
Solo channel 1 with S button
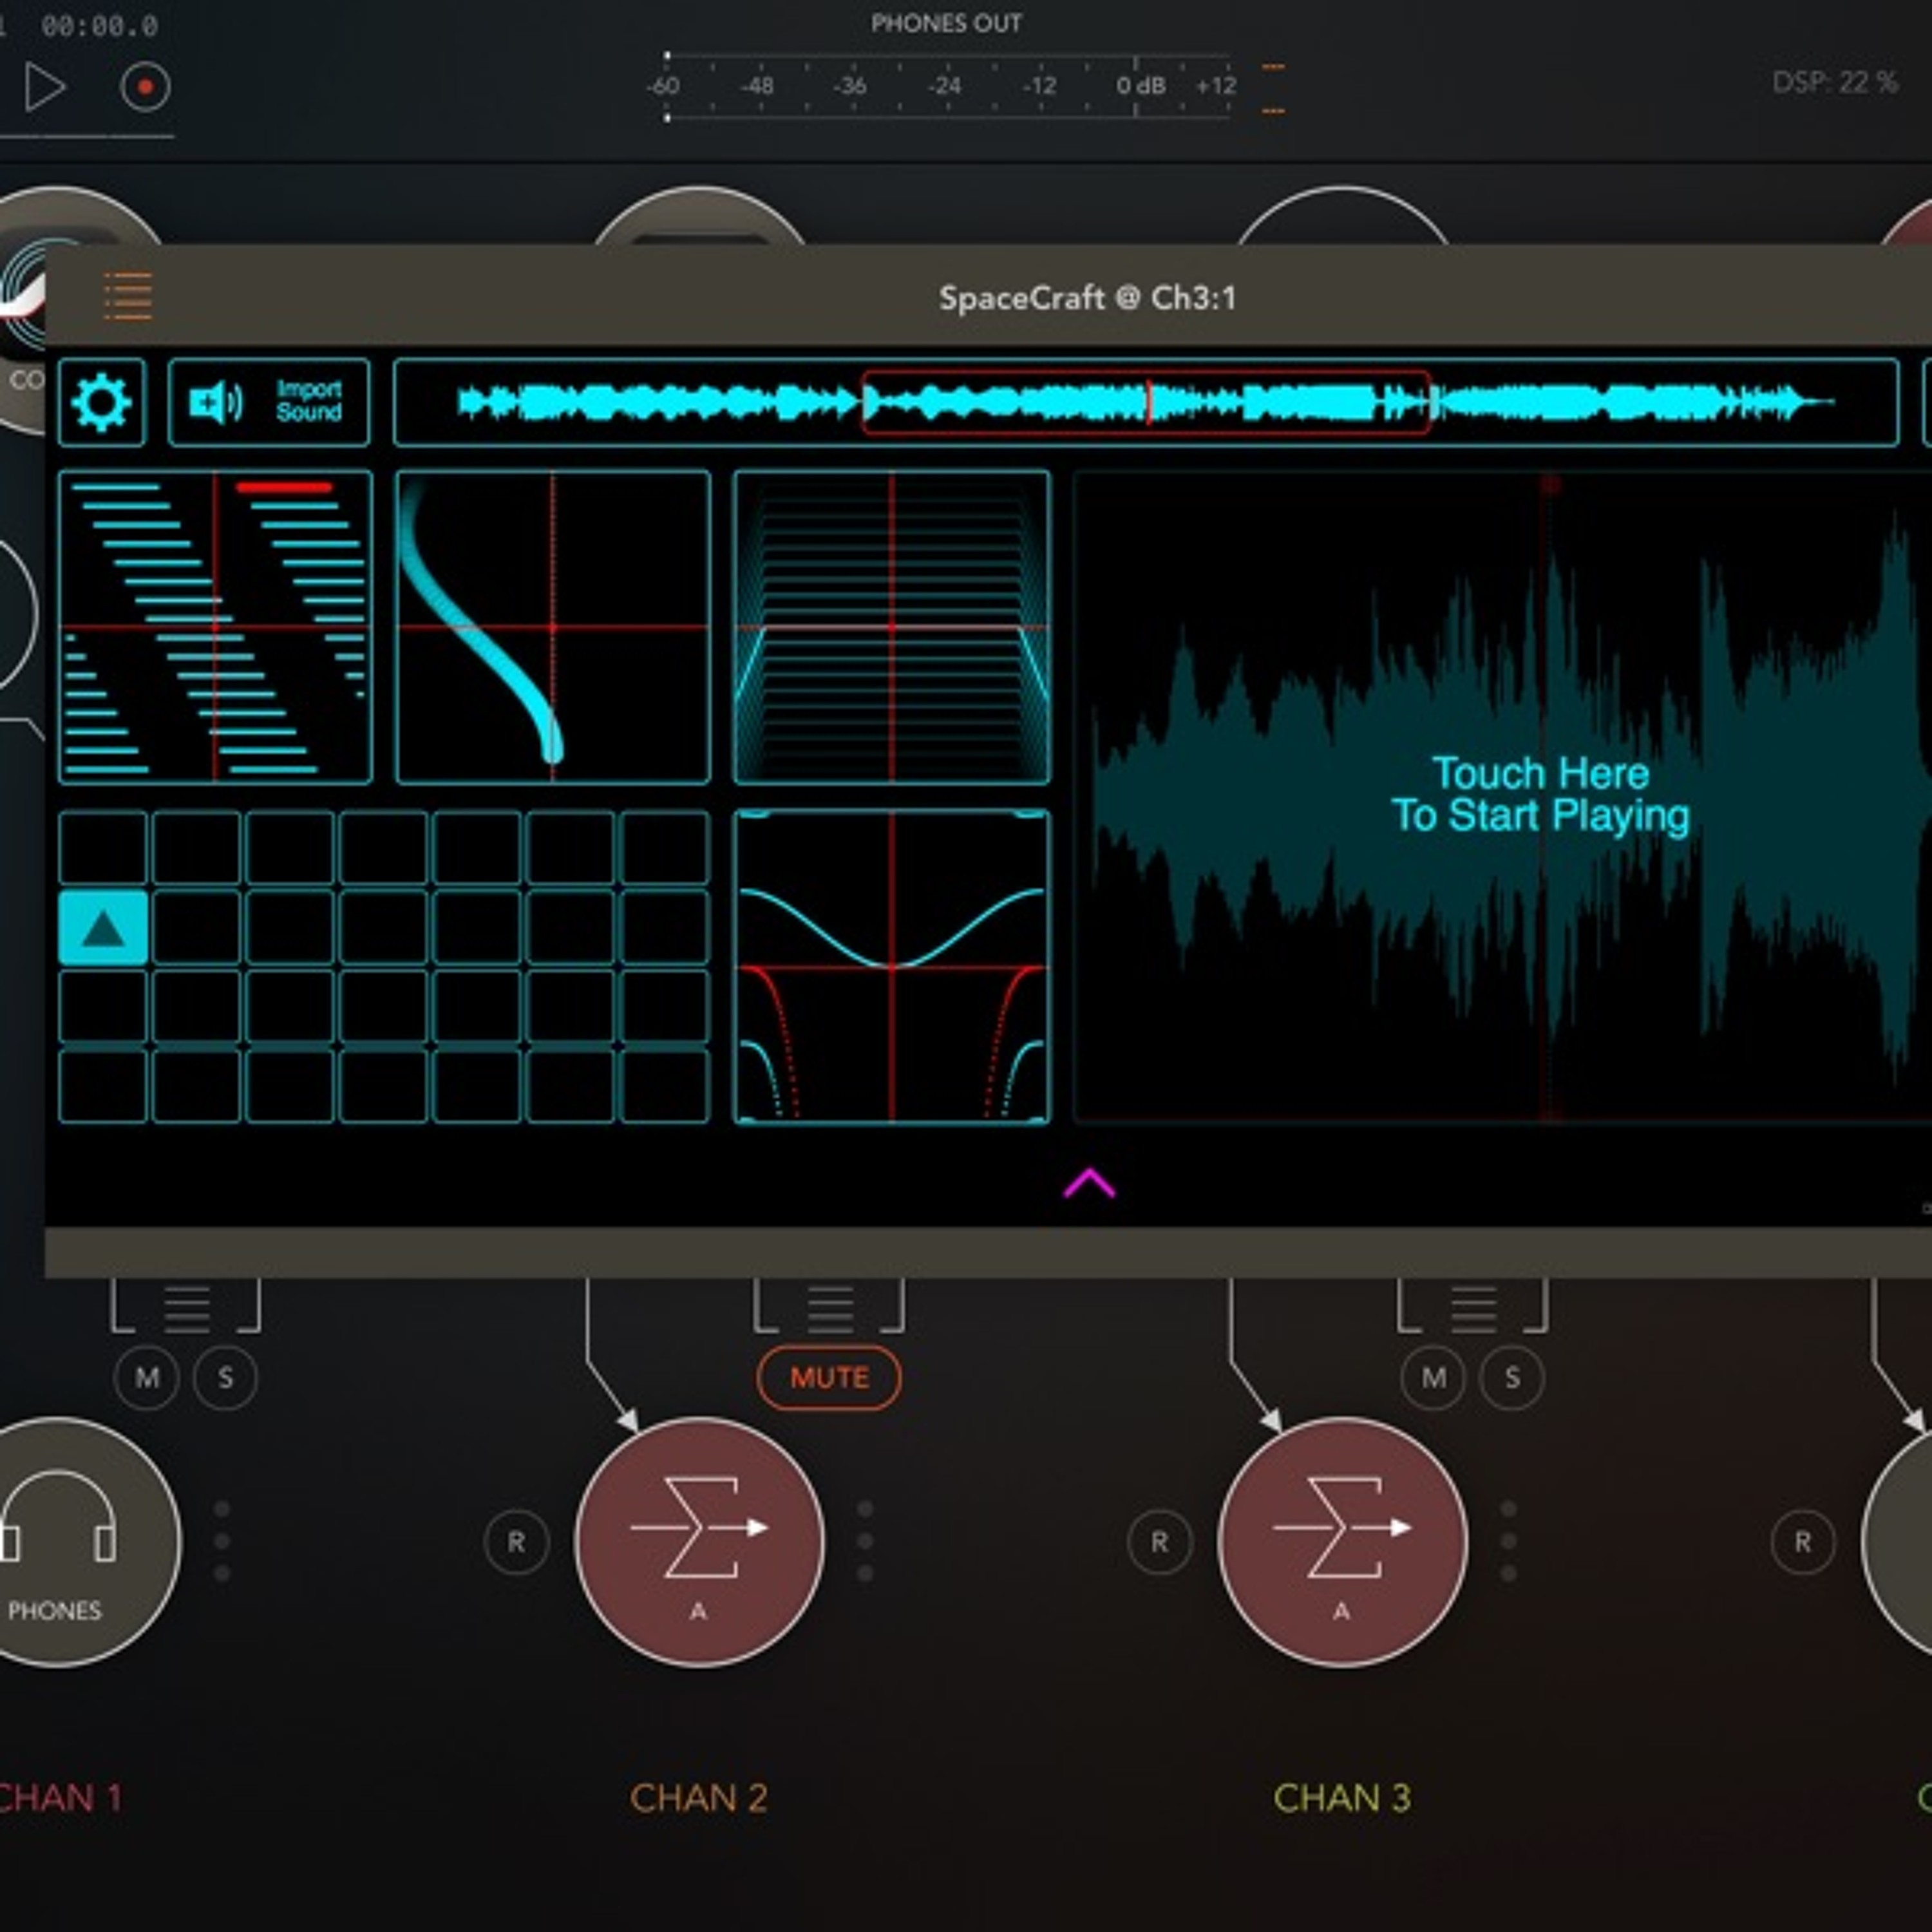coord(225,1378)
